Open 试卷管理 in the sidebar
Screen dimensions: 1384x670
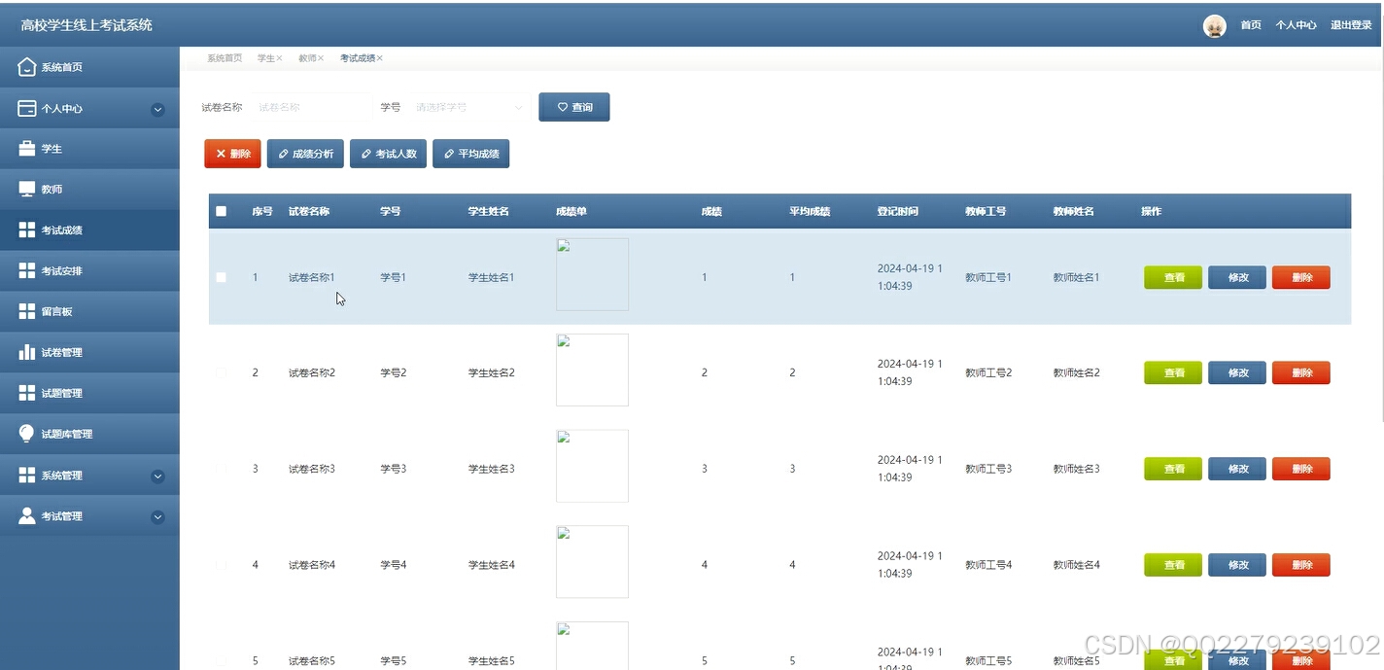[x=89, y=352]
